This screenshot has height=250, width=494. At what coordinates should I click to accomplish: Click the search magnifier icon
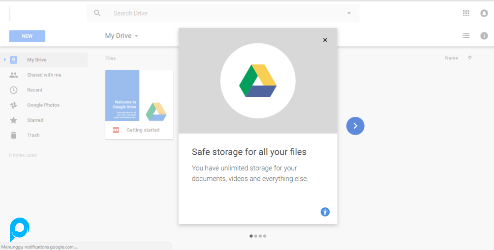point(97,13)
